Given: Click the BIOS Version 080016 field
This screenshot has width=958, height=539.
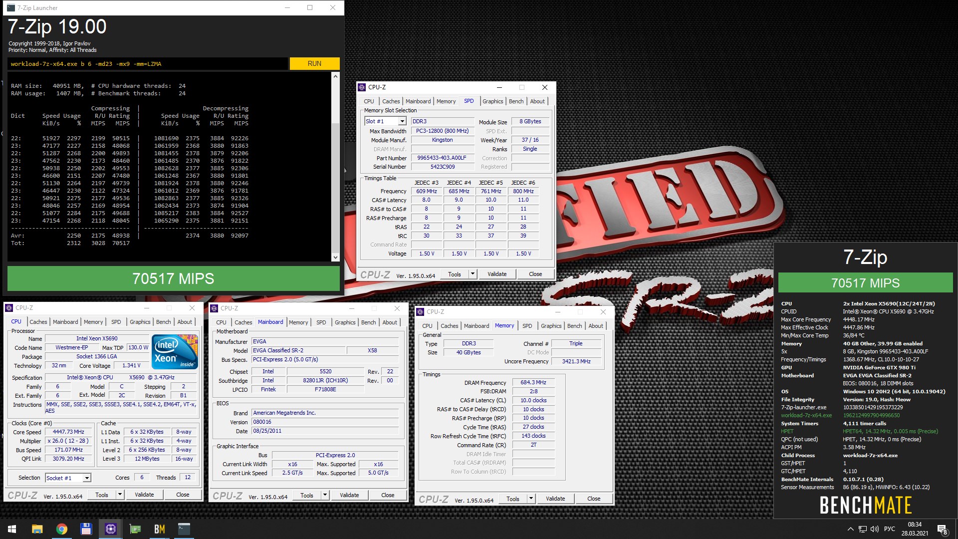Looking at the screenshot, I should coord(325,422).
